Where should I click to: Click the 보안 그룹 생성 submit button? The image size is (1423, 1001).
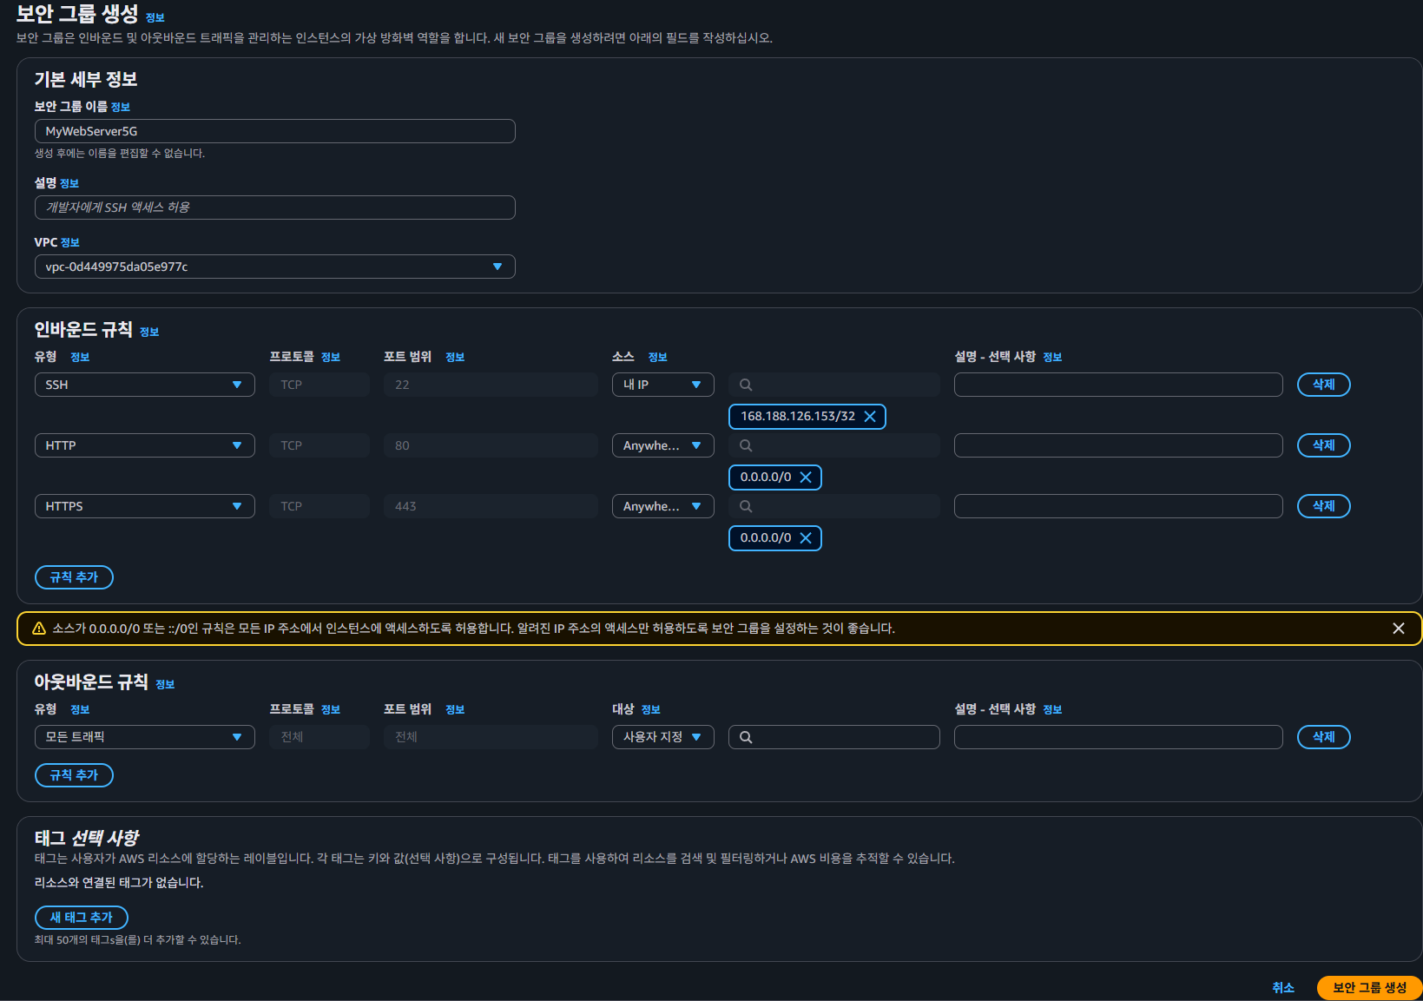[1369, 988]
